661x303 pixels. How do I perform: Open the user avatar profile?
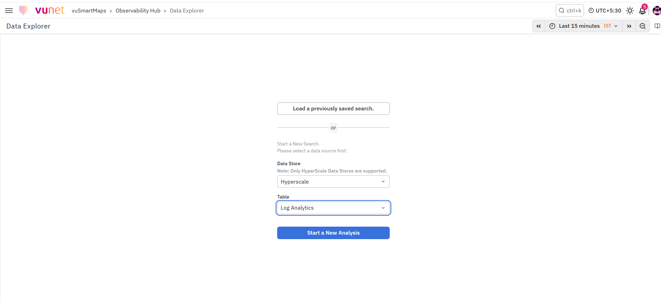click(656, 10)
